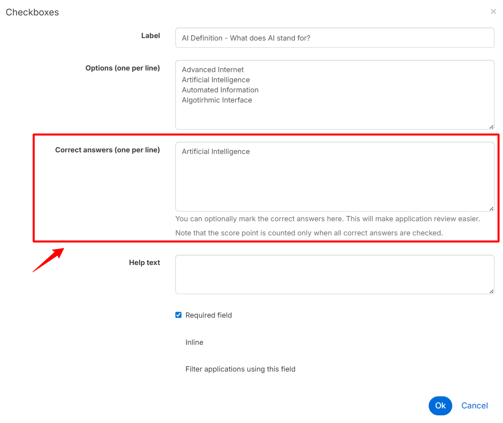Viewport: 503px width, 423px height.
Task: Click the bold "Label" field caption
Action: pyautogui.click(x=150, y=36)
